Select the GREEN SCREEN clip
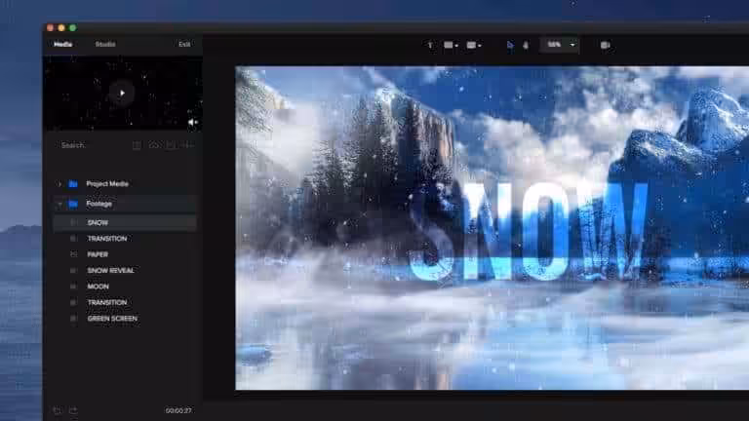This screenshot has width=749, height=421. (x=112, y=318)
